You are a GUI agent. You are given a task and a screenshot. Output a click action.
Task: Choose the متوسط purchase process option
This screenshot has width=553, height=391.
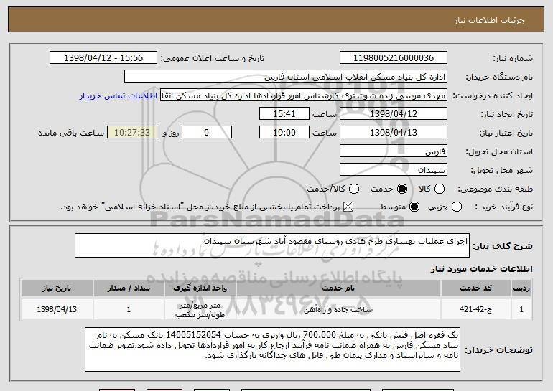click(x=414, y=207)
